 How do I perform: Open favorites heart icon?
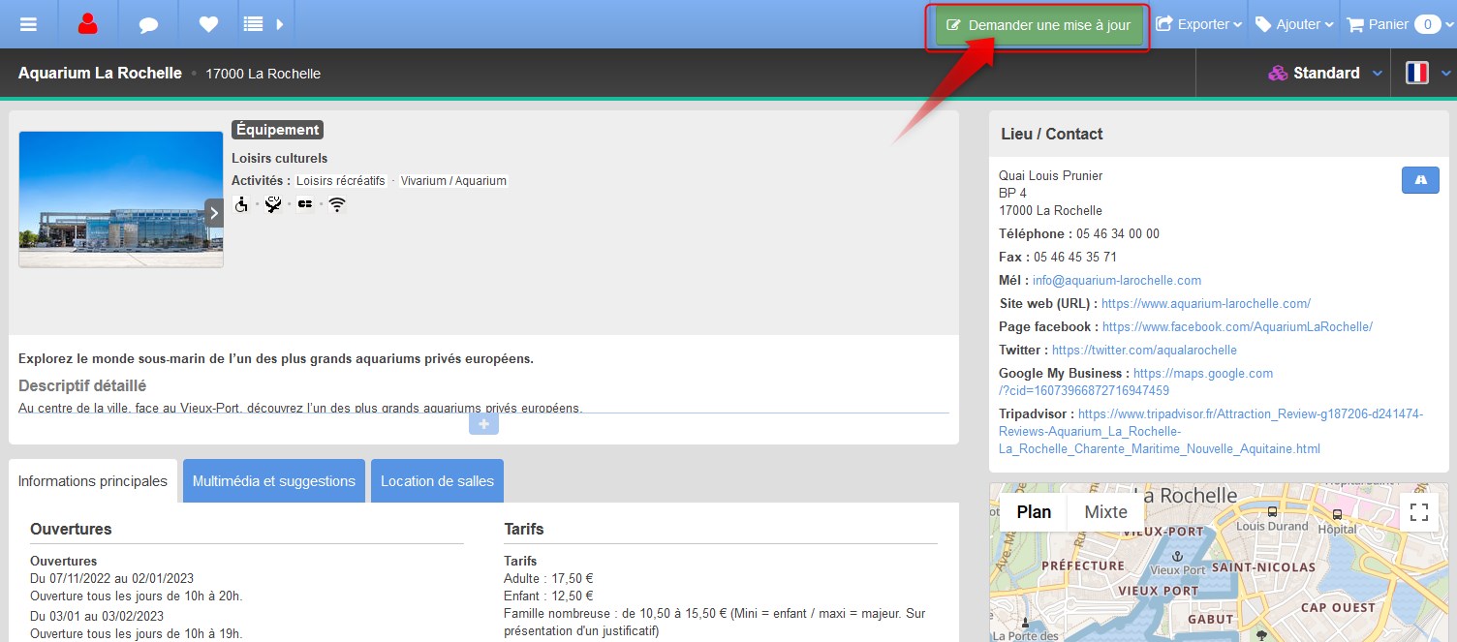(x=208, y=24)
